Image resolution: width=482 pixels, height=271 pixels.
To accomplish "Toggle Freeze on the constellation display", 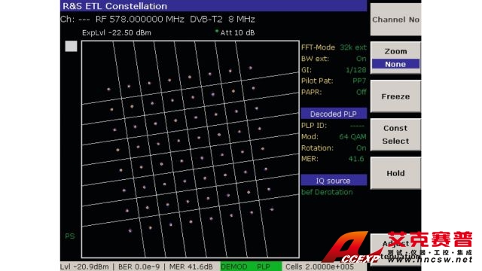I will point(395,96).
